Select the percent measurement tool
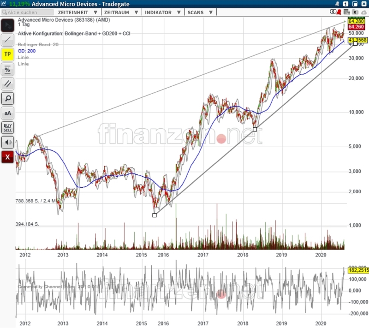 click(7, 69)
